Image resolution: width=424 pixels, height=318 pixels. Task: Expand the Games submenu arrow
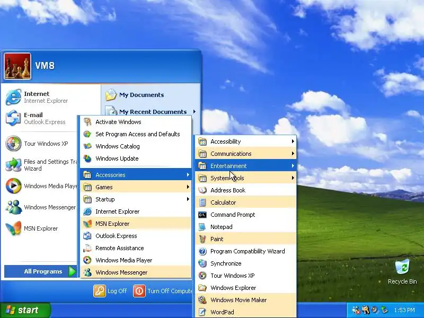(188, 187)
